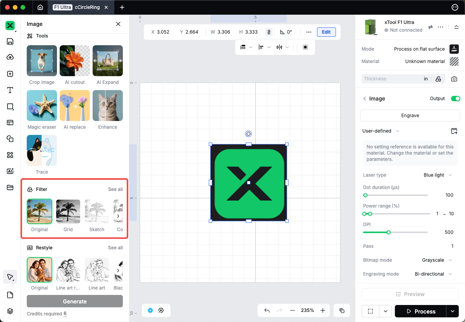
Task: Click the Process button
Action: pos(420,311)
